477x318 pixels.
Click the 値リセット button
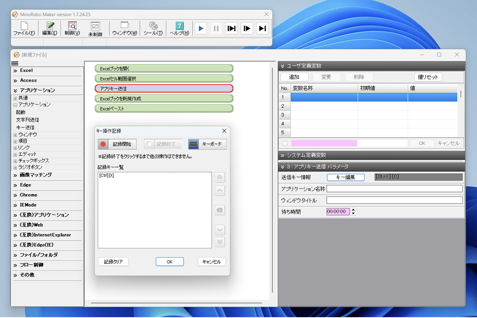[428, 77]
